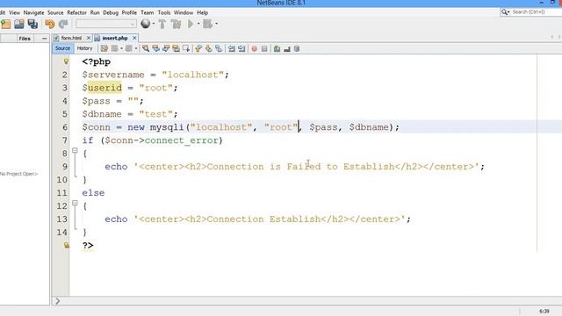The height and width of the screenshot is (316, 562).
Task: Open the Tools menu
Action: pos(164,12)
